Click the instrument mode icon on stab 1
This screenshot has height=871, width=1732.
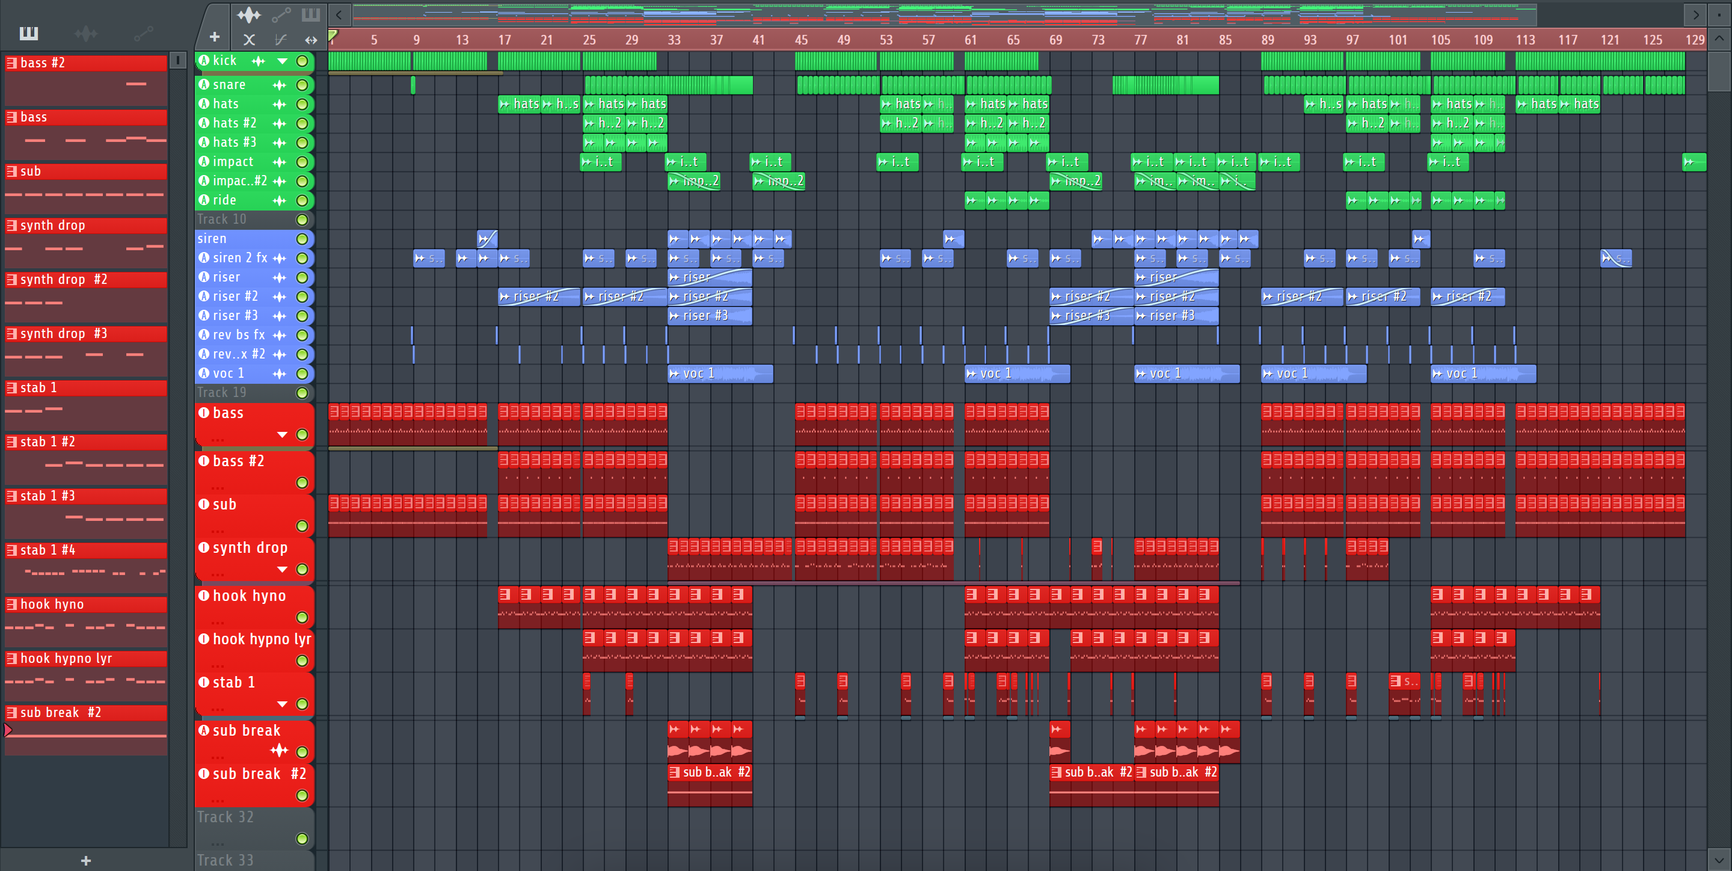coord(204,682)
